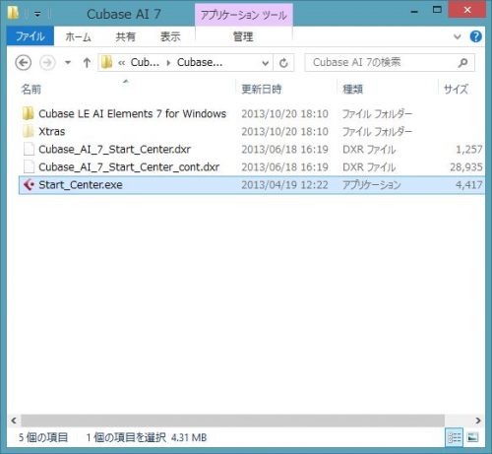Click the 2013/04/19 12:22 date cell

click(x=284, y=185)
